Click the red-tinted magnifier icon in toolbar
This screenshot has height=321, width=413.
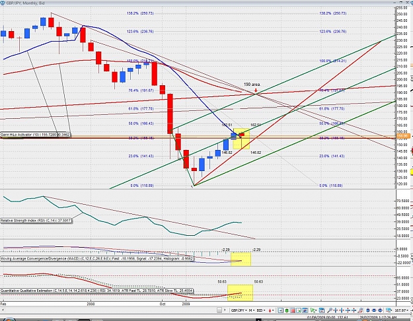point(361,310)
